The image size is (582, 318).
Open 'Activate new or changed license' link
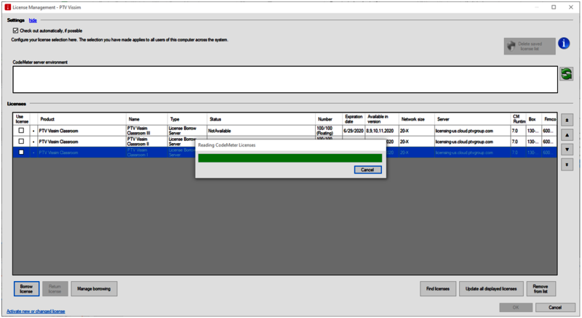click(36, 311)
